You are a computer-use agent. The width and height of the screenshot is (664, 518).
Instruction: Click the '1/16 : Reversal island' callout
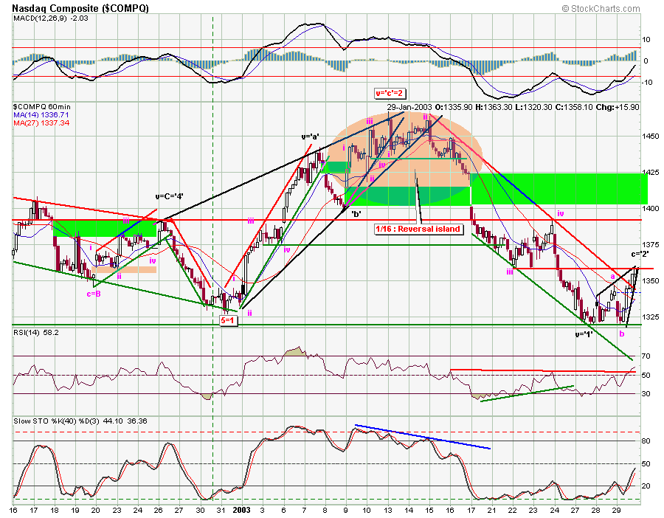419,229
